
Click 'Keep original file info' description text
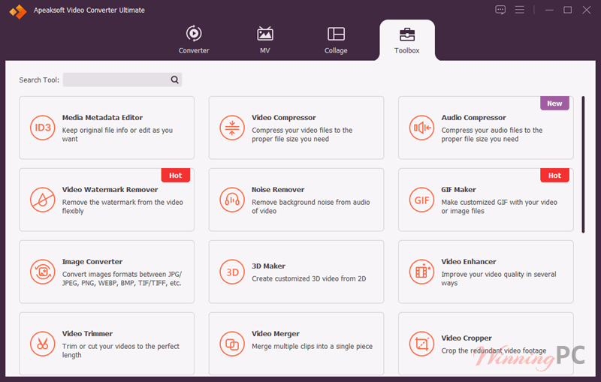(x=117, y=134)
